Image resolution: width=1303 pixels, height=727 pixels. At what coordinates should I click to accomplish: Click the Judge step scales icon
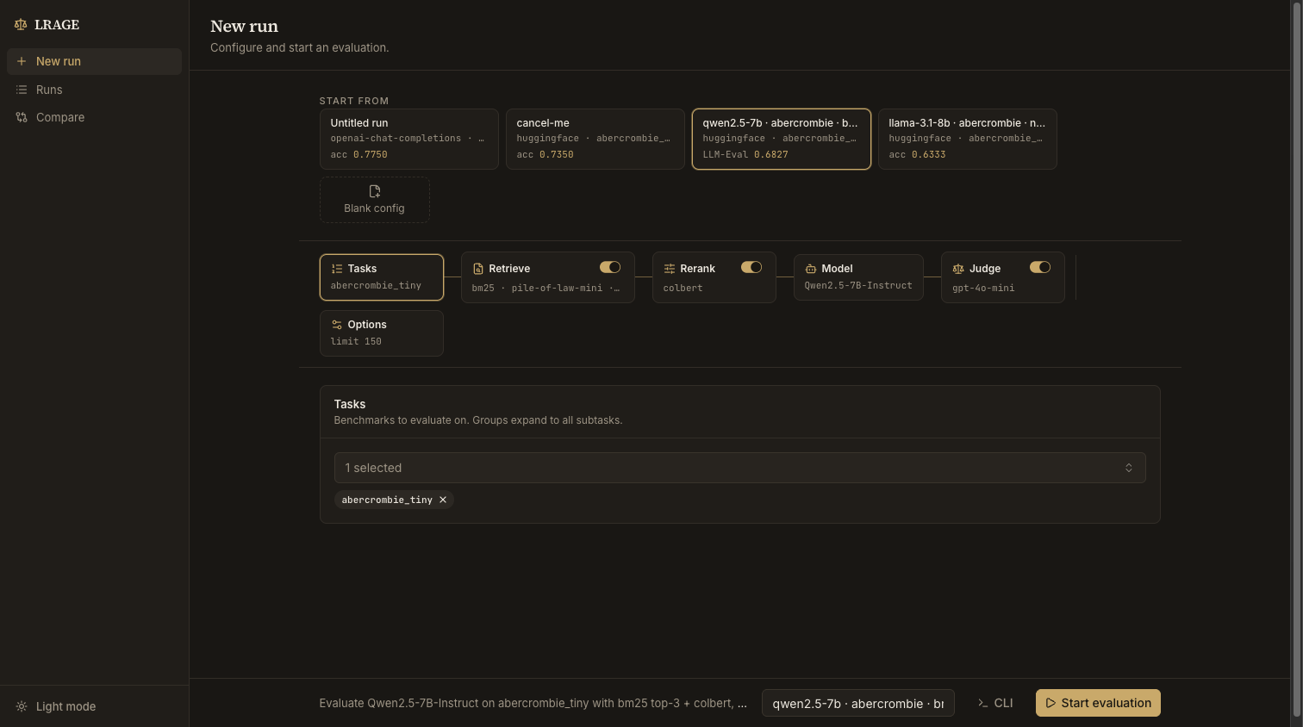[x=958, y=269]
